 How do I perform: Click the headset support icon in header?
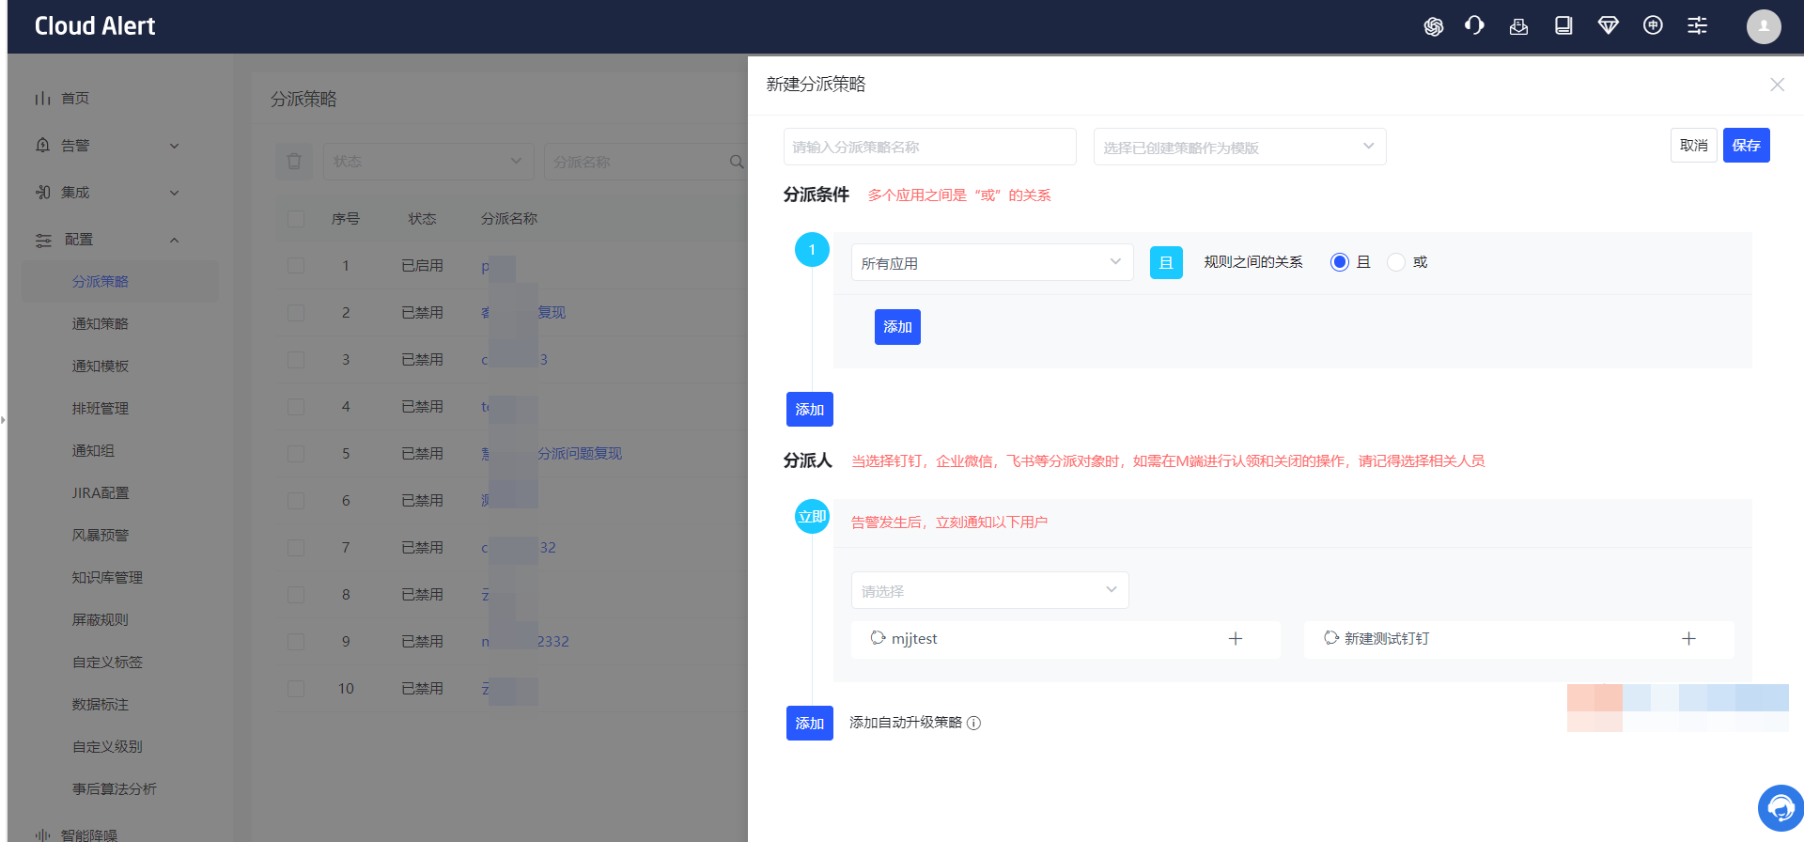coord(1474,25)
